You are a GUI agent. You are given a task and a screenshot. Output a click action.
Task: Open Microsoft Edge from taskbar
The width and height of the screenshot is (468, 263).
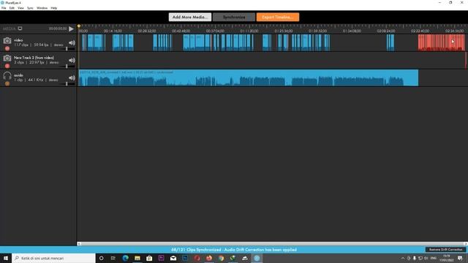125,258
